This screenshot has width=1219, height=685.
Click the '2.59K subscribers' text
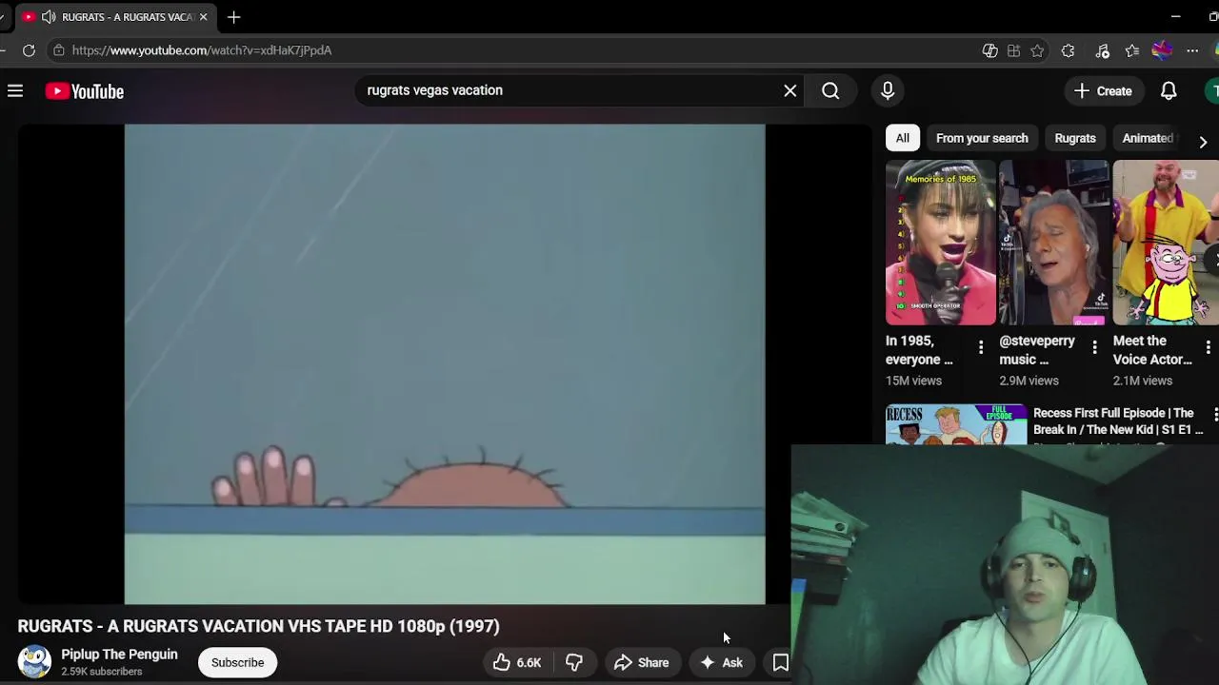coord(102,672)
